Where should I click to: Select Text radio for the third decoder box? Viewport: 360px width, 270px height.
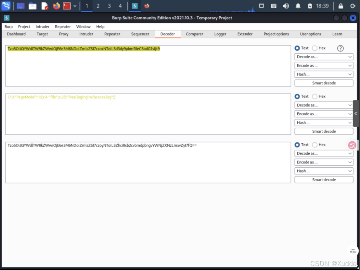point(297,145)
